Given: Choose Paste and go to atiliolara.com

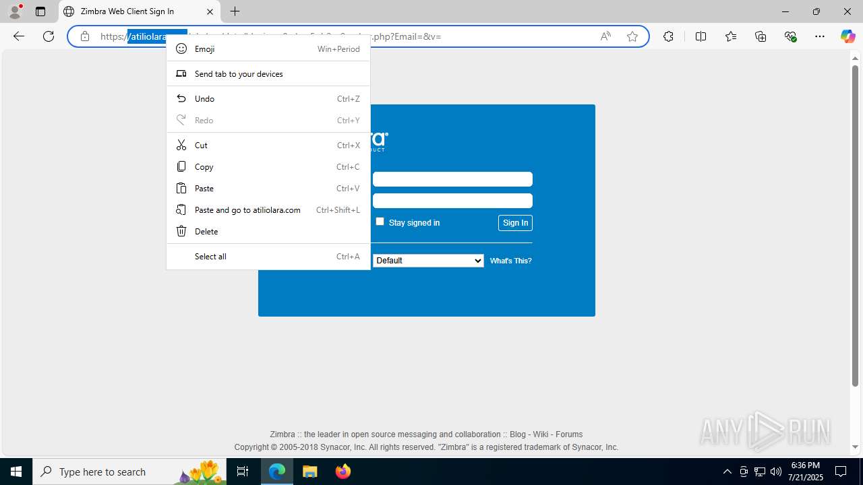Looking at the screenshot, I should [268, 209].
